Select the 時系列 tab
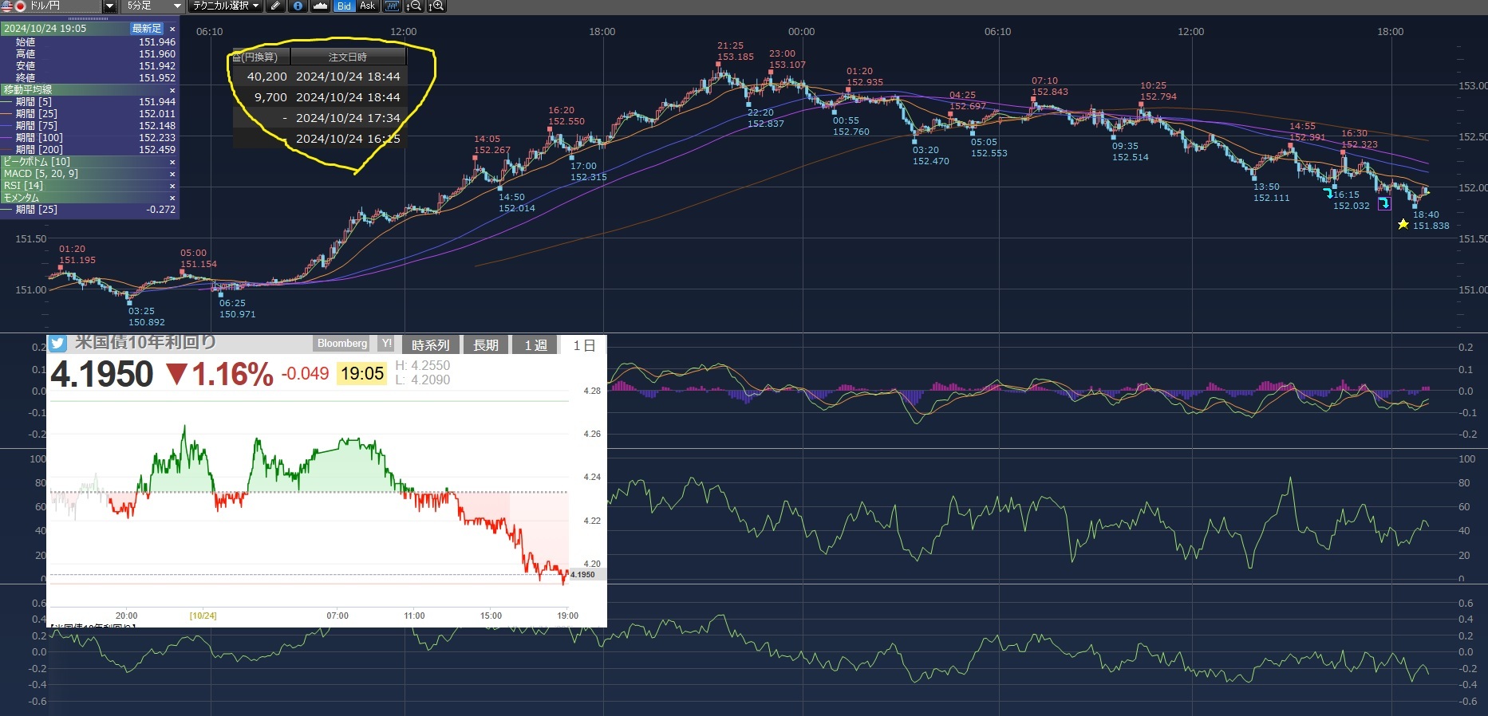The image size is (1488, 716). pyautogui.click(x=431, y=345)
